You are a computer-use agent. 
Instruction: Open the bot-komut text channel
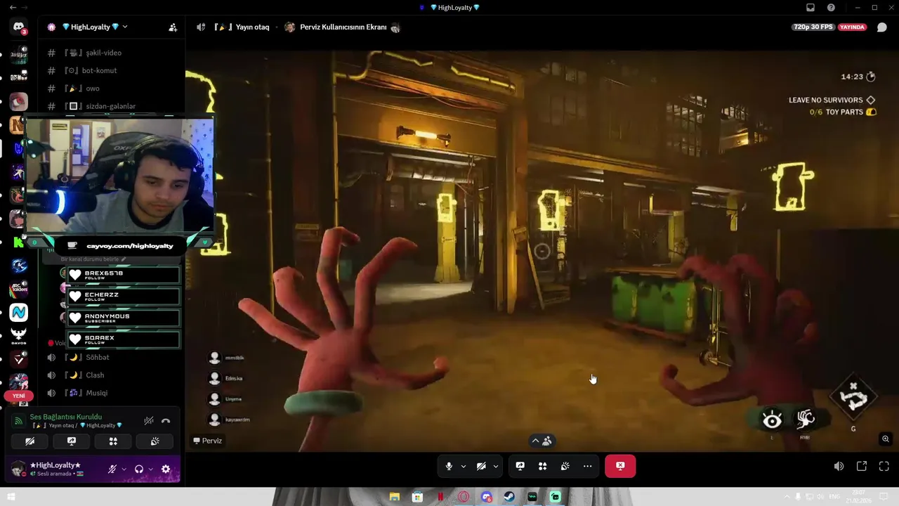[112, 70]
